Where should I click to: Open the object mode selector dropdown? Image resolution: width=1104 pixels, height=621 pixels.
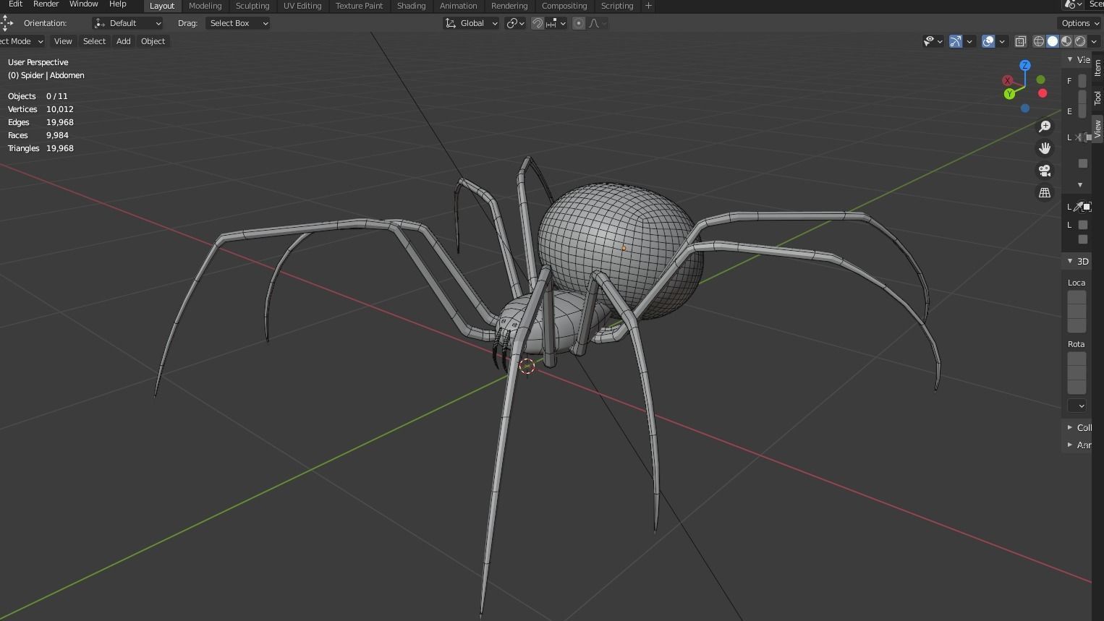[22, 41]
